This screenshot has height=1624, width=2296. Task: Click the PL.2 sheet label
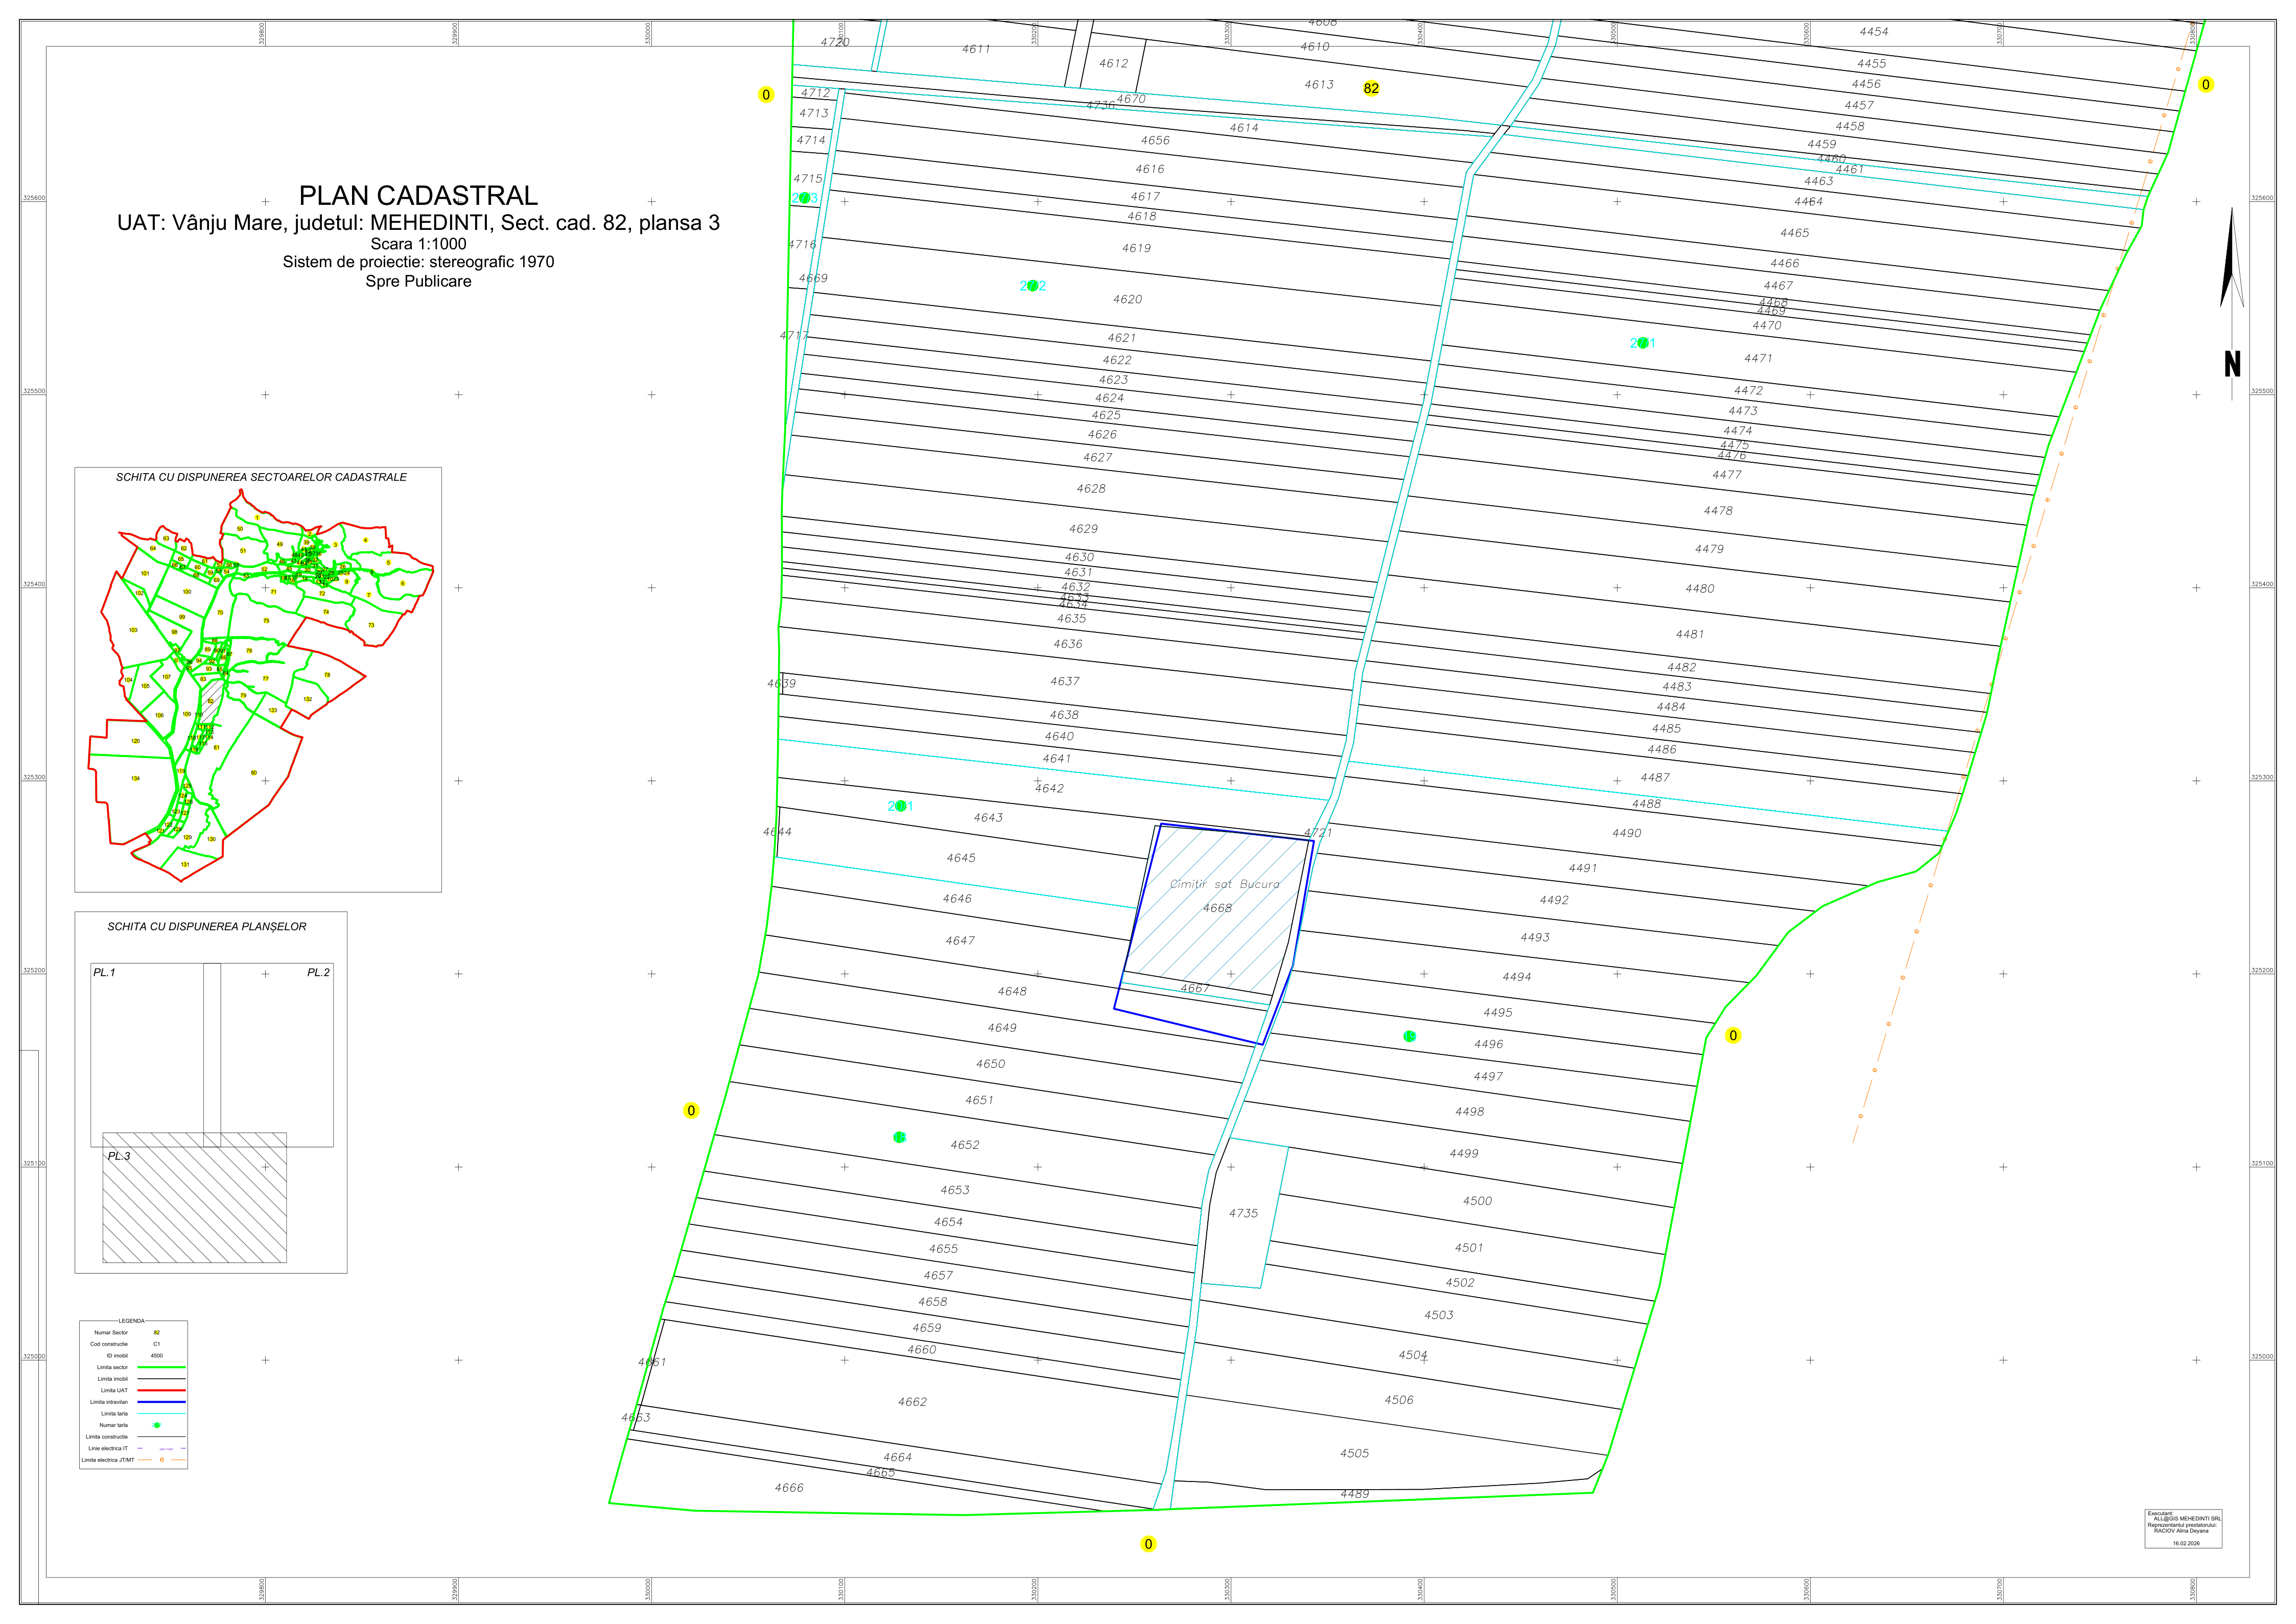tap(318, 972)
